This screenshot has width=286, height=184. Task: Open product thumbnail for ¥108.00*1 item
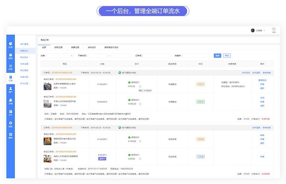coord(47,86)
